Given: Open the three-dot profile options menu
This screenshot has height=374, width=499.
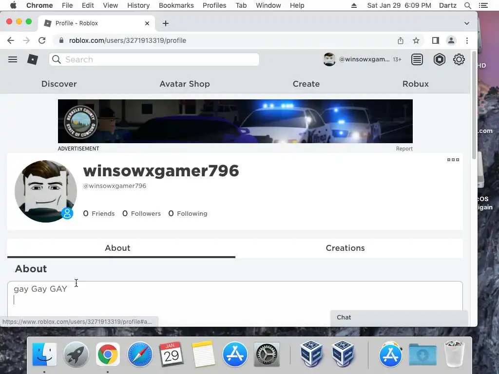Looking at the screenshot, I should pyautogui.click(x=453, y=160).
